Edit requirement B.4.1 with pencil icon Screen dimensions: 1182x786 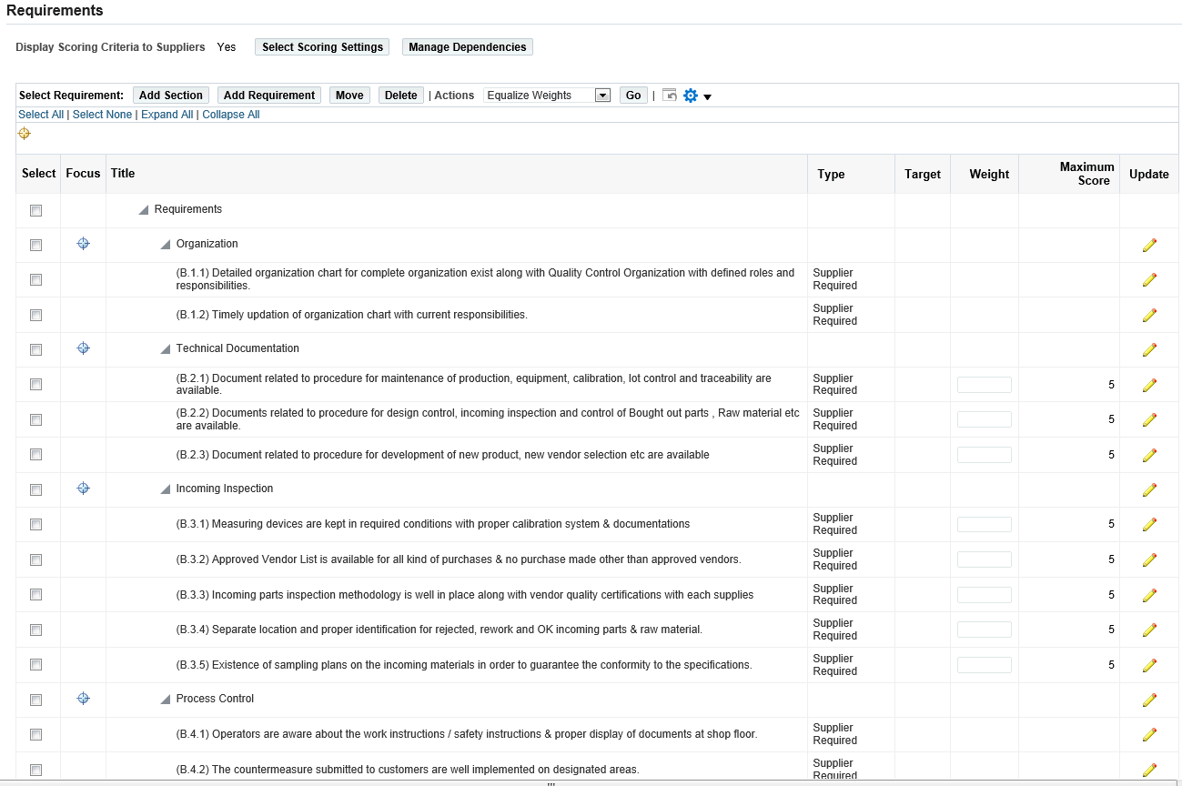pos(1149,734)
